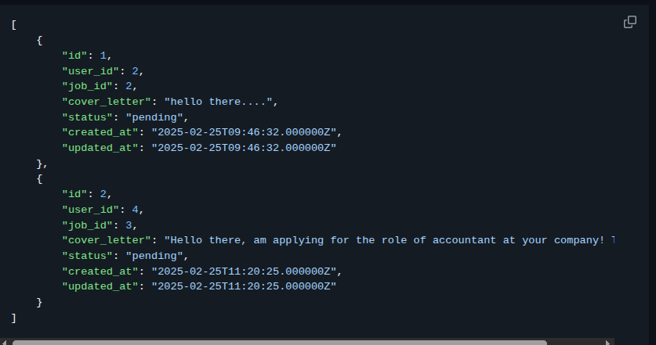
Task: Click the created_at timestamp 09:46:32
Action: point(244,132)
